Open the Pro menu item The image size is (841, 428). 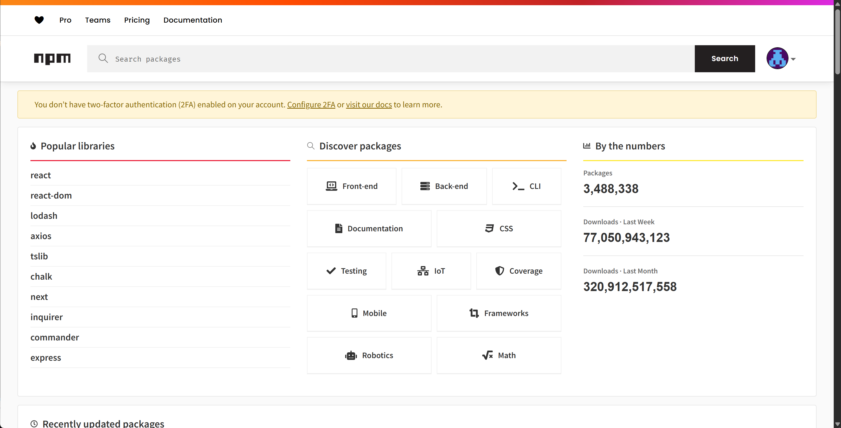(65, 20)
